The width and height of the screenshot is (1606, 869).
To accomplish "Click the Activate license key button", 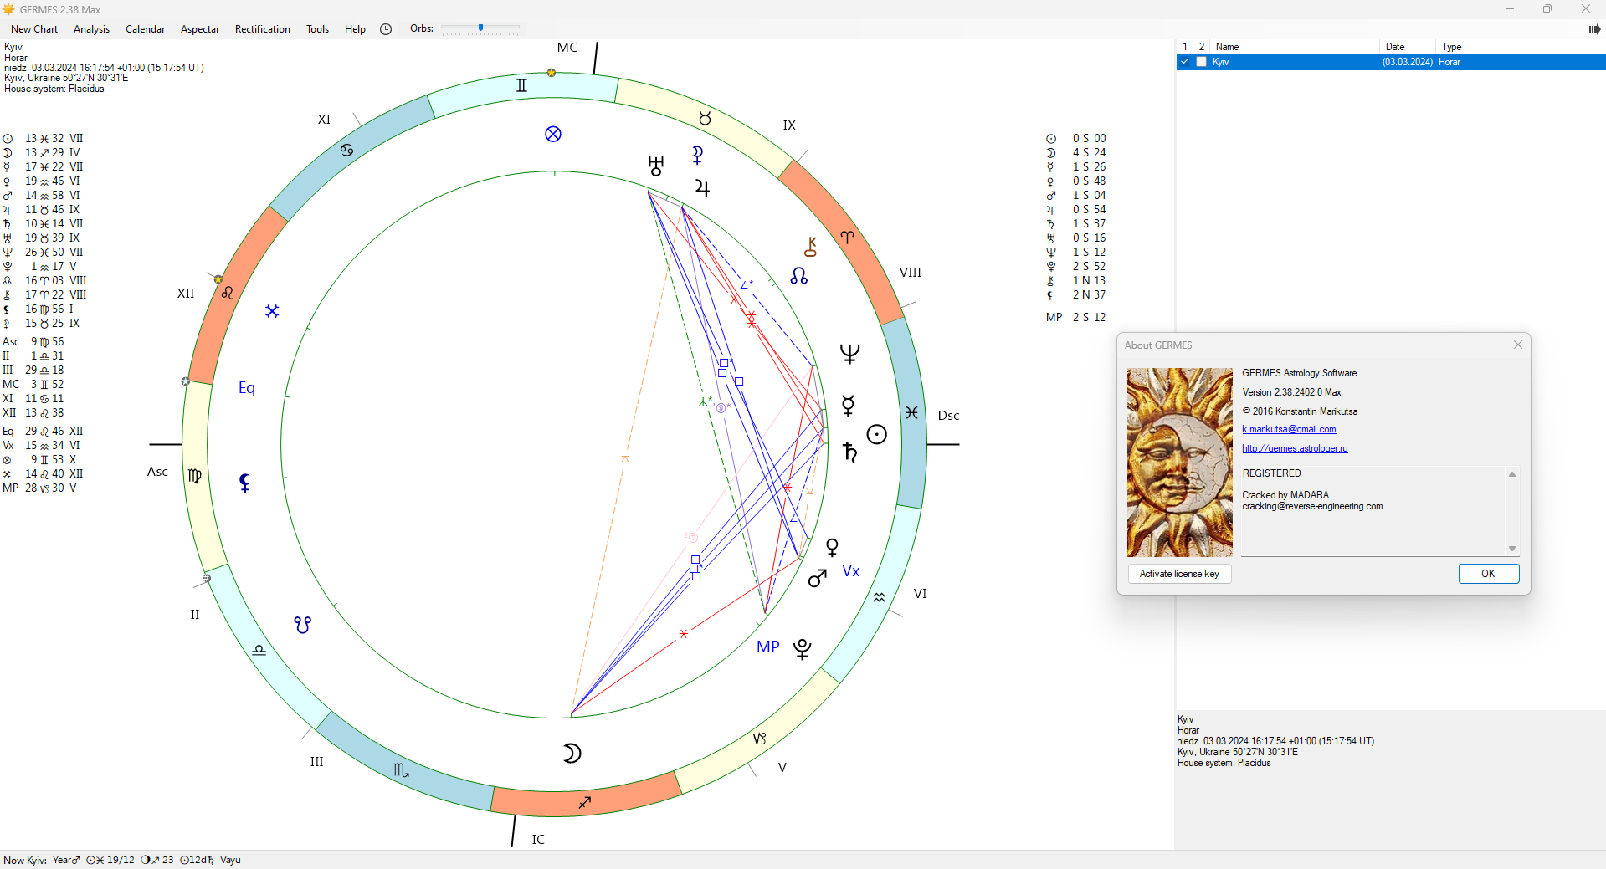I will tap(1179, 574).
